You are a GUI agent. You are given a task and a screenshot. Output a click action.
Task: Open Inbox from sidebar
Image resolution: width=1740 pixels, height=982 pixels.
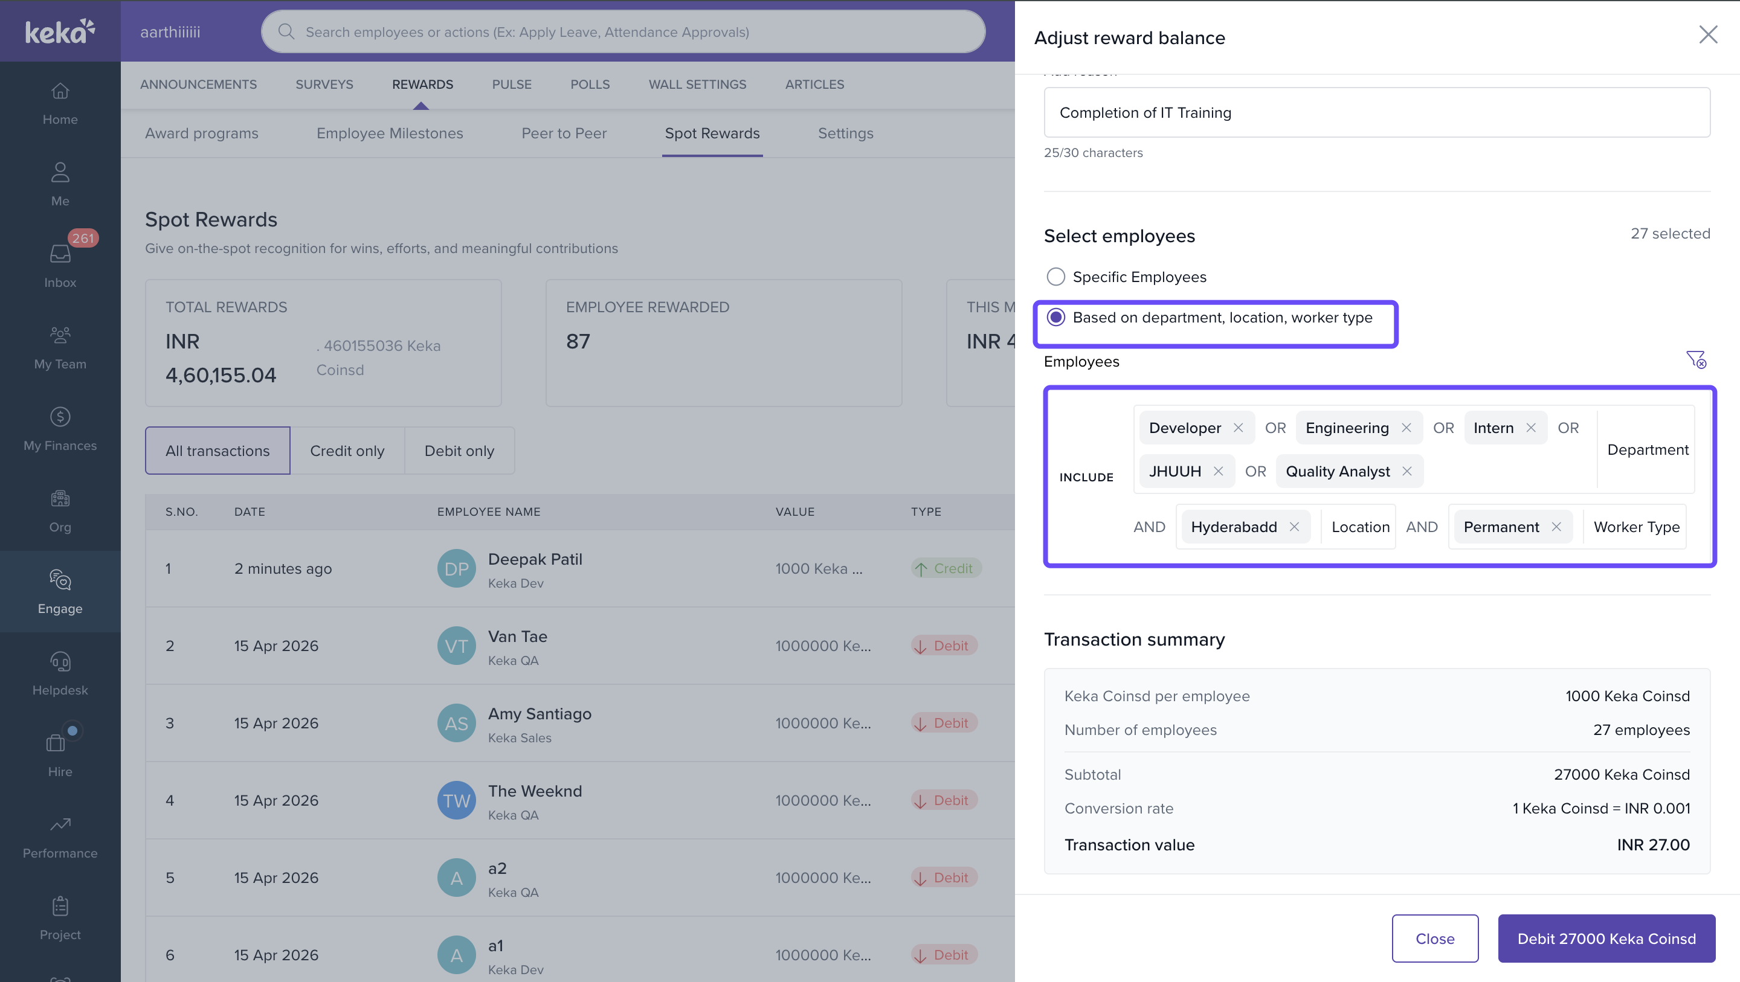pyautogui.click(x=60, y=264)
